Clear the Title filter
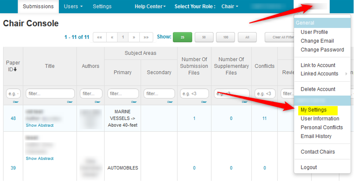This screenshot has height=183, width=354. (x=70, y=102)
